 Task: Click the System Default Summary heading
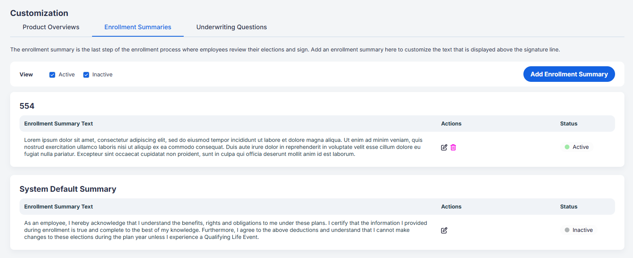point(68,189)
